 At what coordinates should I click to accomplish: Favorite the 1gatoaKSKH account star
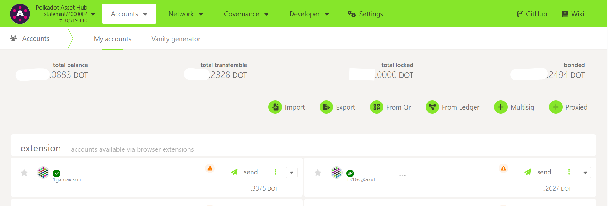point(24,173)
